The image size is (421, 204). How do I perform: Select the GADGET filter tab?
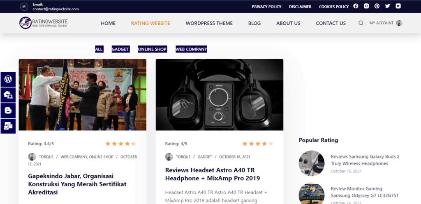click(x=120, y=49)
